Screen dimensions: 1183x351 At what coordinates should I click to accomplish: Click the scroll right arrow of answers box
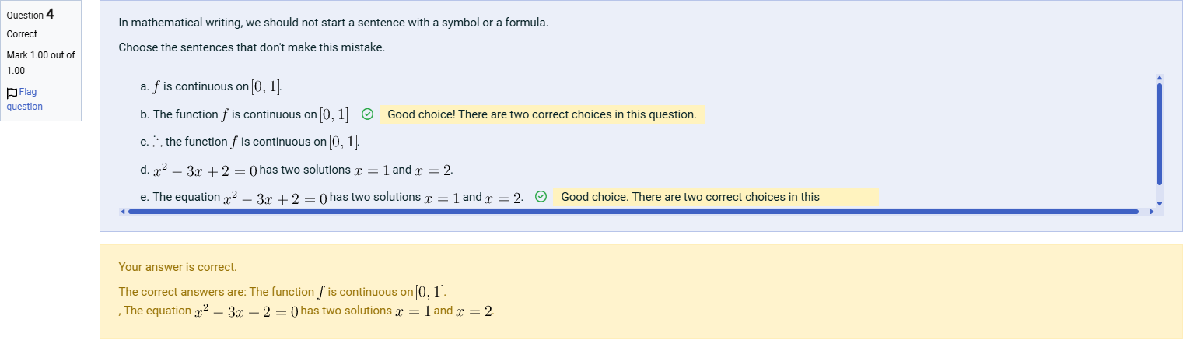pyautogui.click(x=1152, y=212)
